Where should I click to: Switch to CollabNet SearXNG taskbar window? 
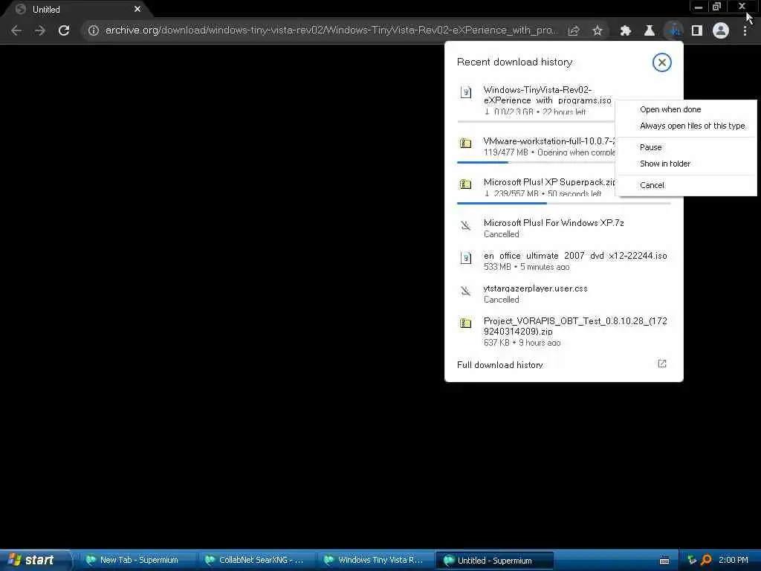[256, 560]
